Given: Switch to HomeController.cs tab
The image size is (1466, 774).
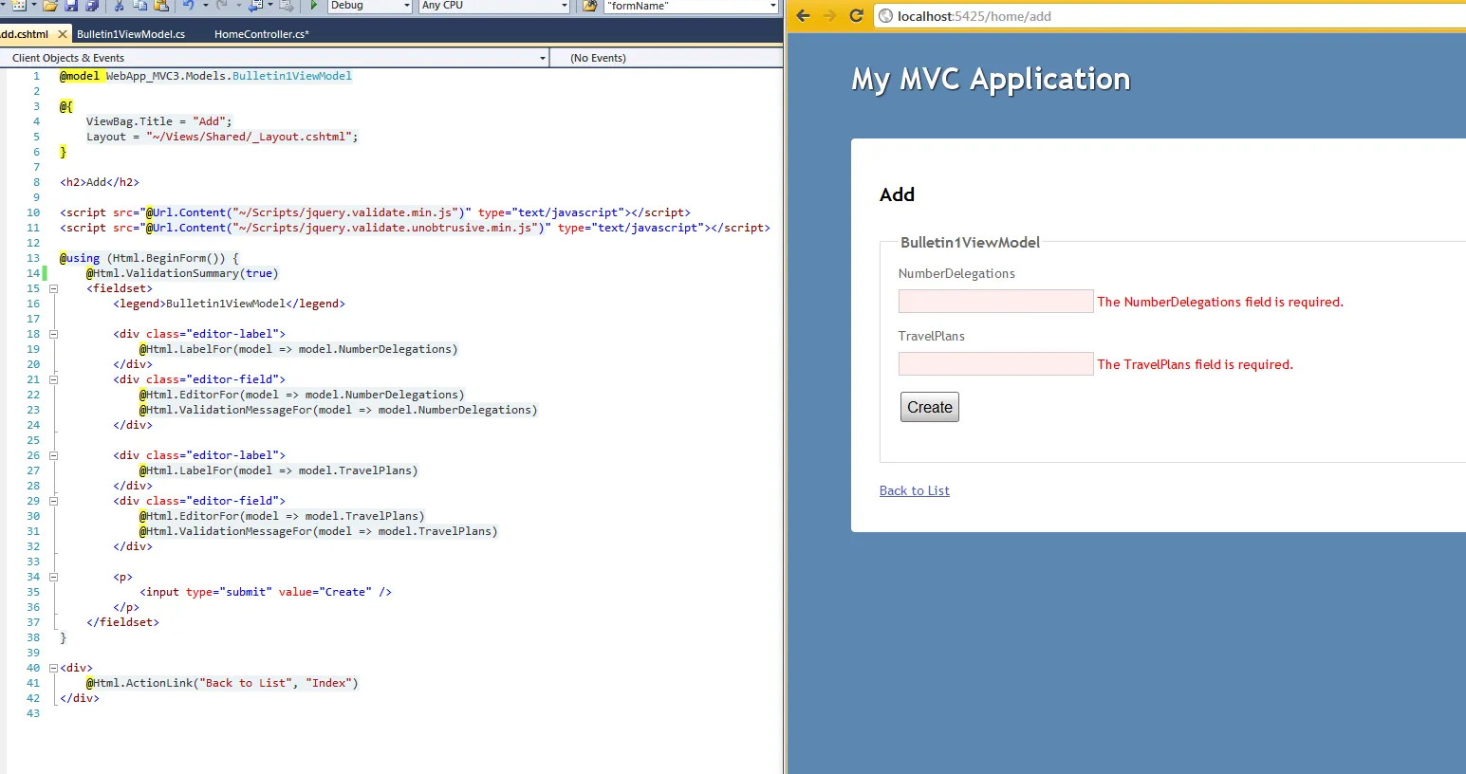Looking at the screenshot, I should [262, 34].
